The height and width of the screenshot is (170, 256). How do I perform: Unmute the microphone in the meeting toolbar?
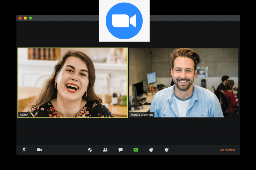[x=24, y=150]
